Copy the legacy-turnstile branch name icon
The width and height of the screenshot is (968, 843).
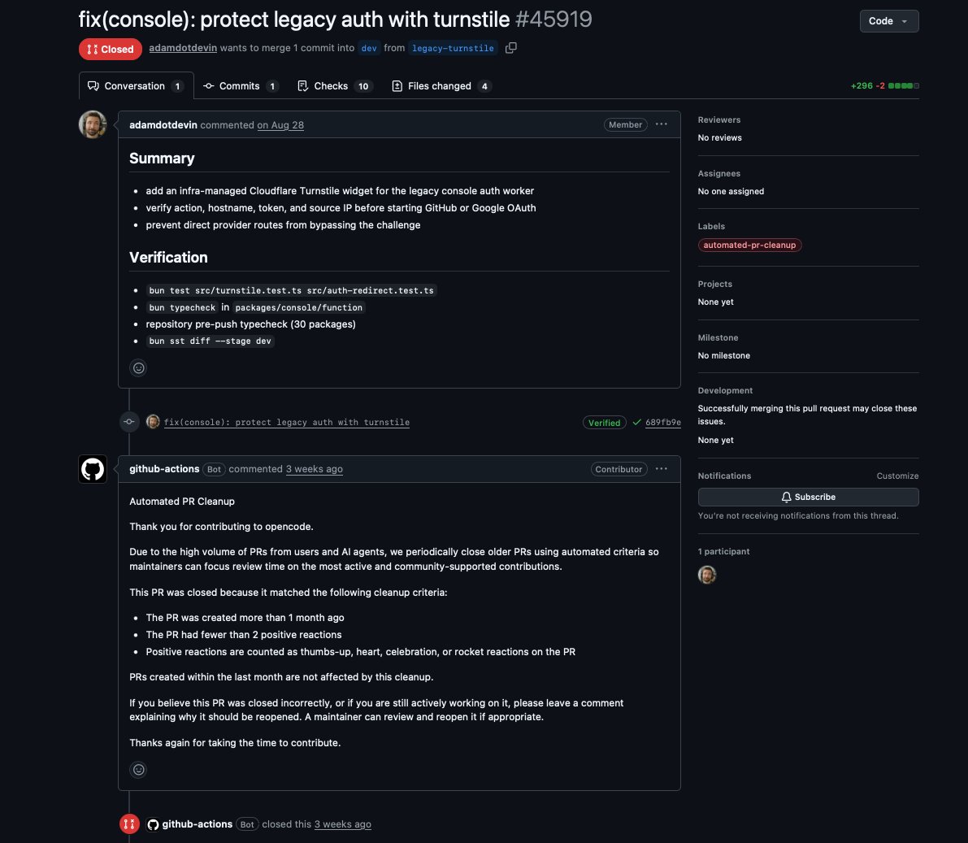click(510, 47)
